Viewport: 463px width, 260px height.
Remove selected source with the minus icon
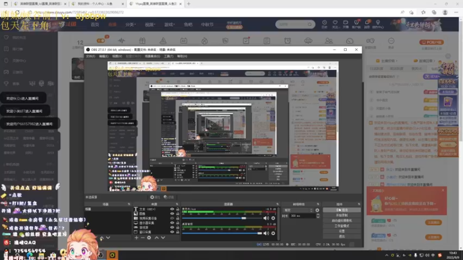142,237
